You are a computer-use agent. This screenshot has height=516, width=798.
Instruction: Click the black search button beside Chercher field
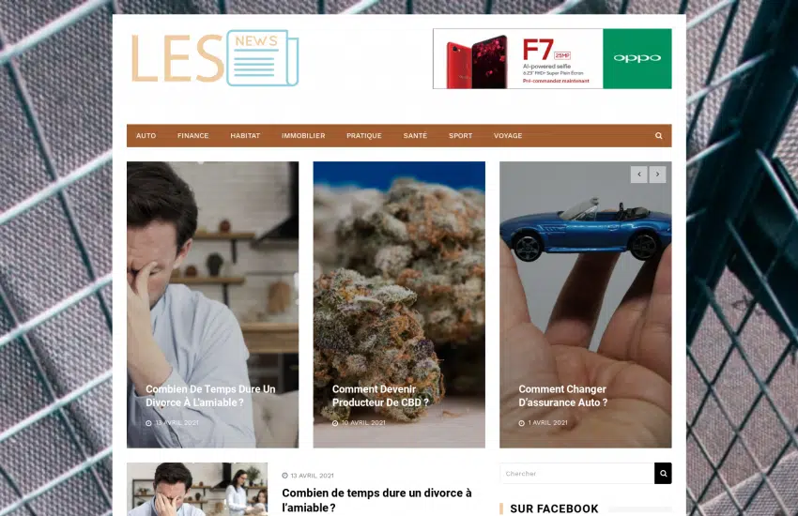(x=663, y=473)
